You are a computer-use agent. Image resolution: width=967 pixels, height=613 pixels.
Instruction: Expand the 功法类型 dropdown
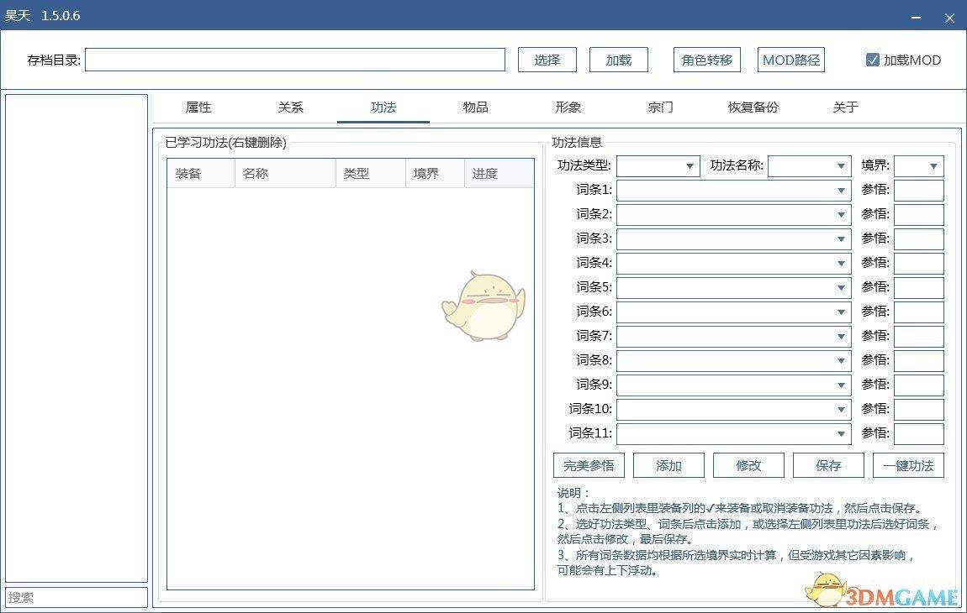(x=658, y=165)
